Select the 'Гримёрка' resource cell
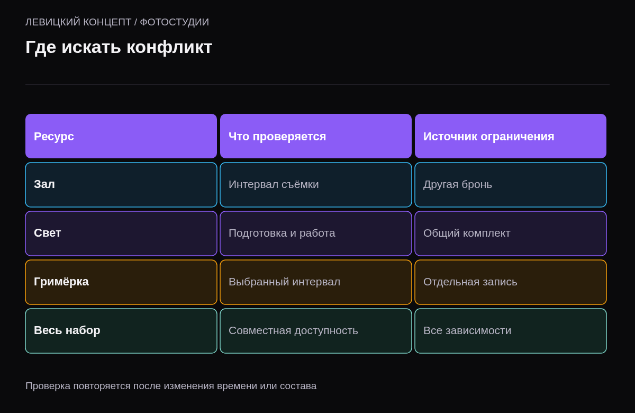This screenshot has width=635, height=413. [121, 282]
